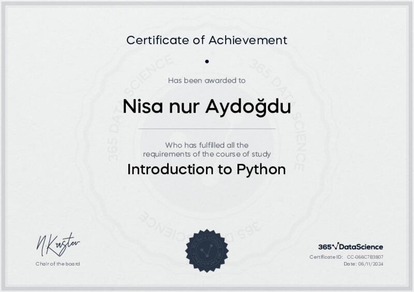Select the Certificate of Achievement heading
This screenshot has width=414, height=292.
tap(206, 39)
